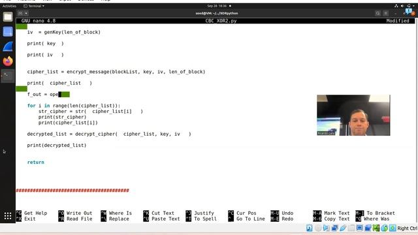Open Firefox from the dock
The image size is (418, 235).
click(x=8, y=61)
